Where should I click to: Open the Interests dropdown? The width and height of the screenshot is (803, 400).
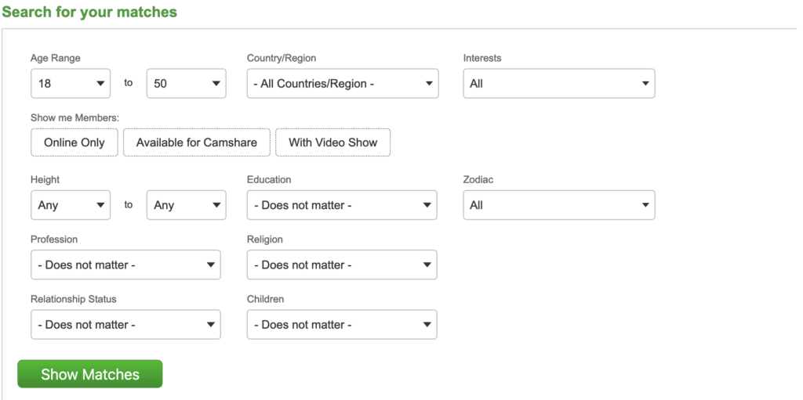[558, 84]
